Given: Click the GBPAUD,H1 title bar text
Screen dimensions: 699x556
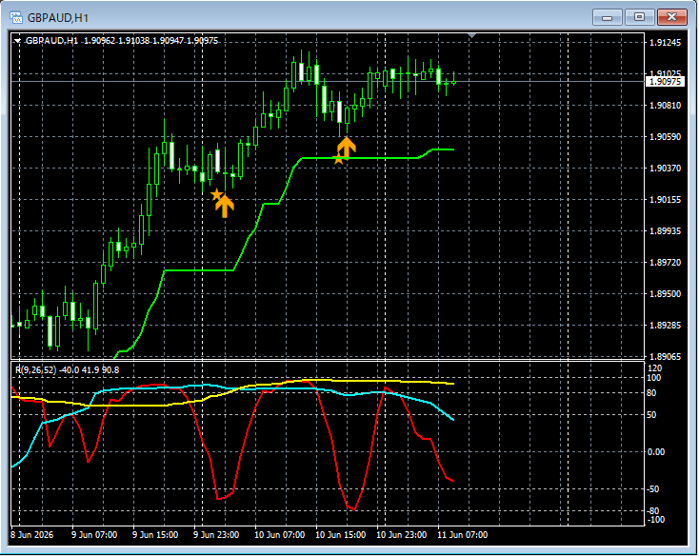Looking at the screenshot, I should (x=58, y=18).
